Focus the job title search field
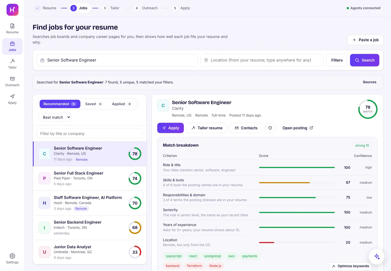This screenshot has width=391, height=271. (117, 60)
